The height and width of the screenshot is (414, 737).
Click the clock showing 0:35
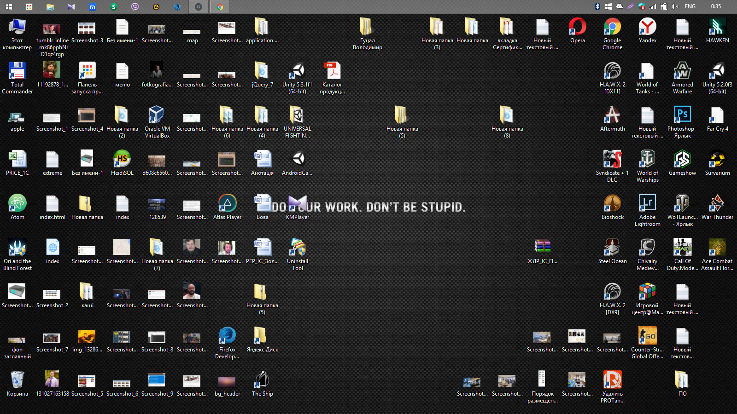click(x=716, y=6)
